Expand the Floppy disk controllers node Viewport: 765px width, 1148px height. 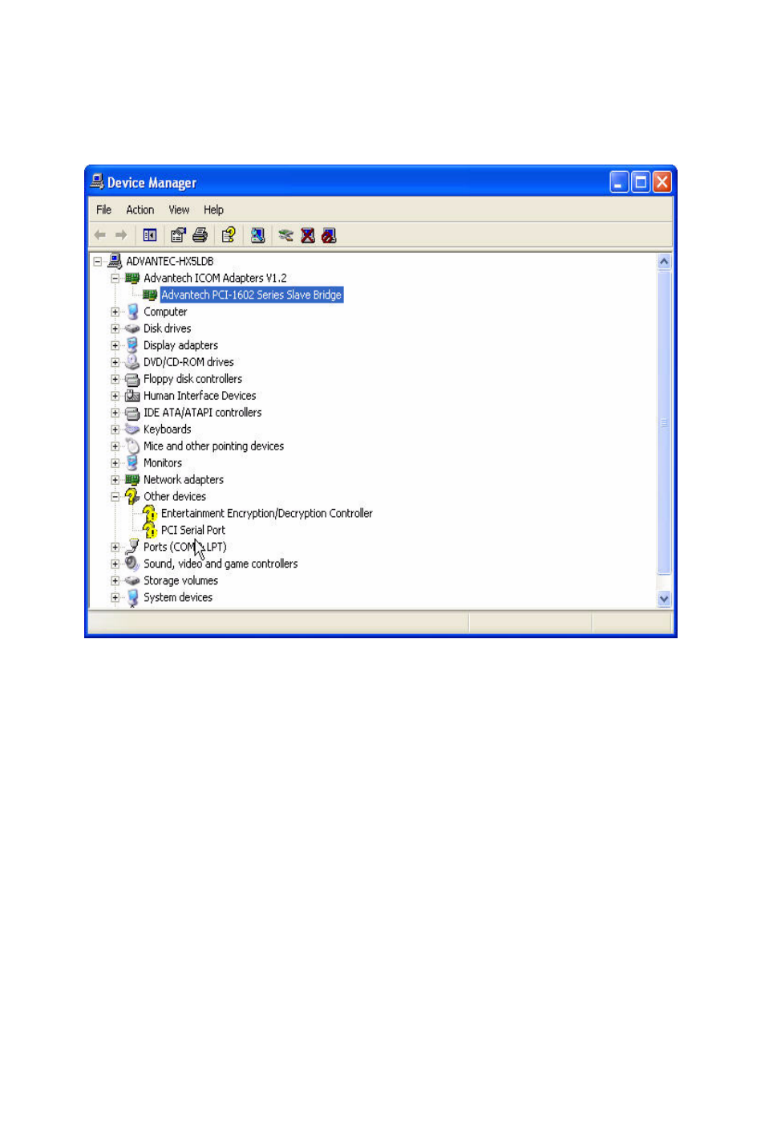115,380
